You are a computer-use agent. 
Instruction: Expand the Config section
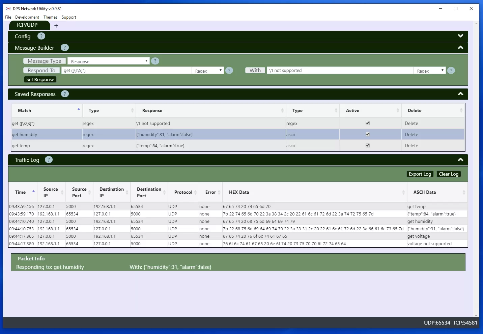(x=460, y=36)
